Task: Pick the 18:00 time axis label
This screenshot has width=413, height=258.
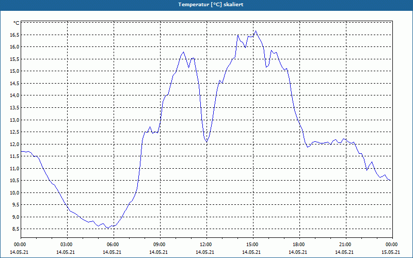Action: (299, 245)
